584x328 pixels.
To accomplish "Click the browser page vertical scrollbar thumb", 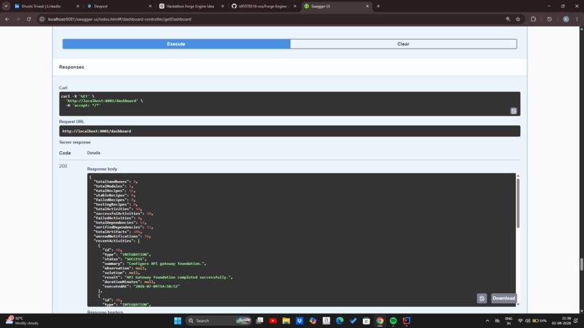I will click(581, 264).
